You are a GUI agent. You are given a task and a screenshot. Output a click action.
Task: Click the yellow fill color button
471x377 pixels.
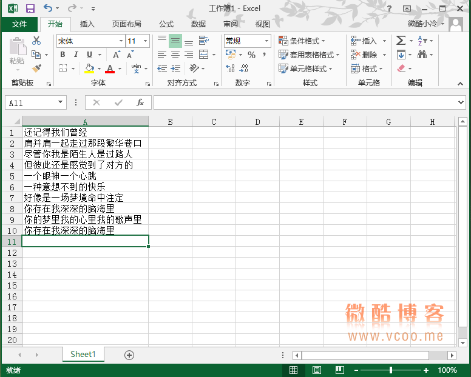(90, 68)
